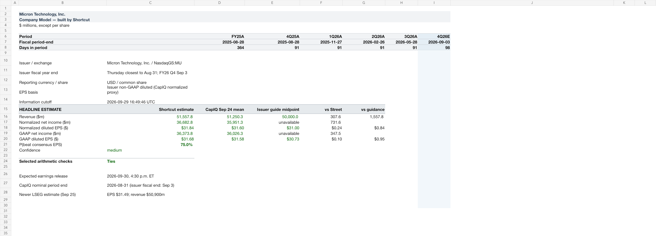Screen dimensions: 656x236
Task: Click the vs guidance revenue value '1,557.8'
Action: 364,117
